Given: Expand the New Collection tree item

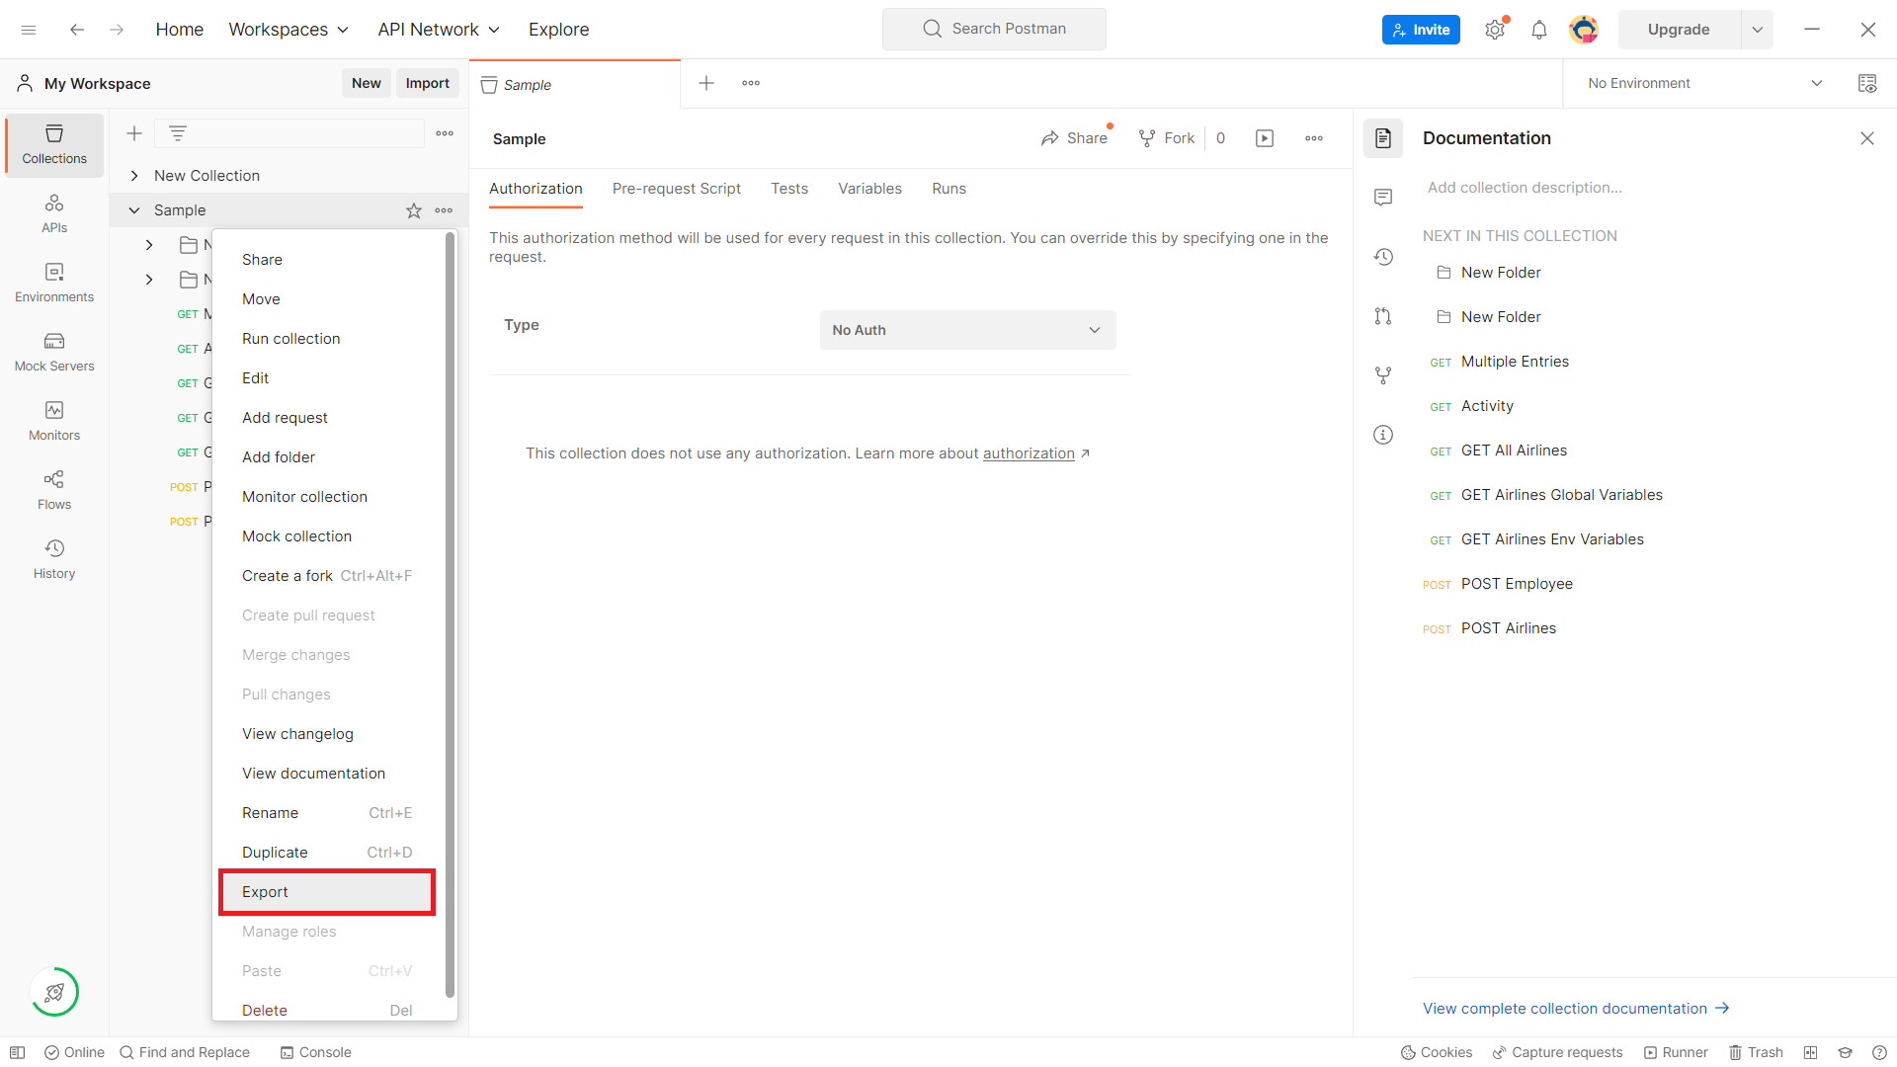Looking at the screenshot, I should [134, 176].
